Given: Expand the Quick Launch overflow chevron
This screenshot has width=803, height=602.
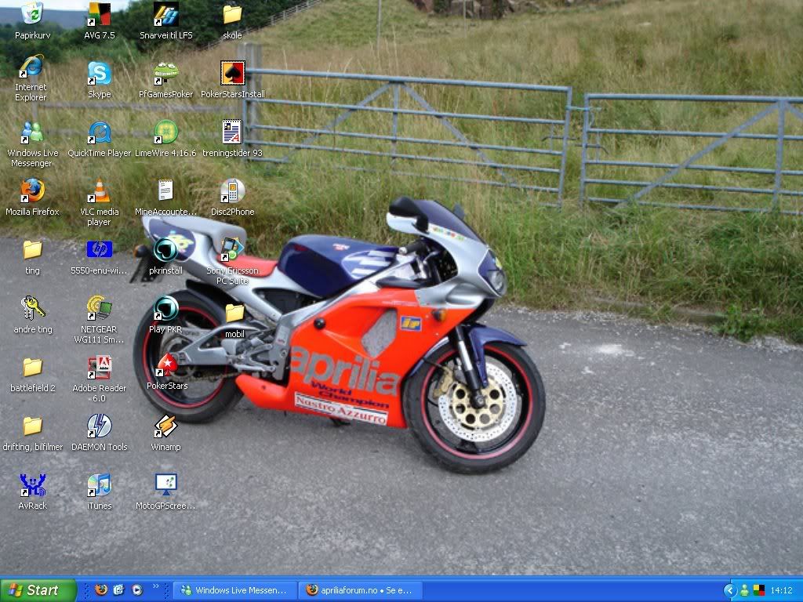Looking at the screenshot, I should click(156, 586).
